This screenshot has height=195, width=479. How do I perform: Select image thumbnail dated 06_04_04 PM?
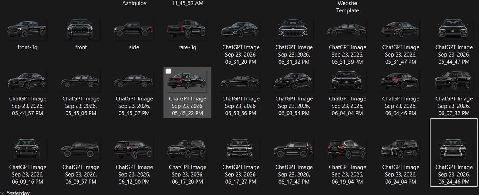(x=347, y=81)
